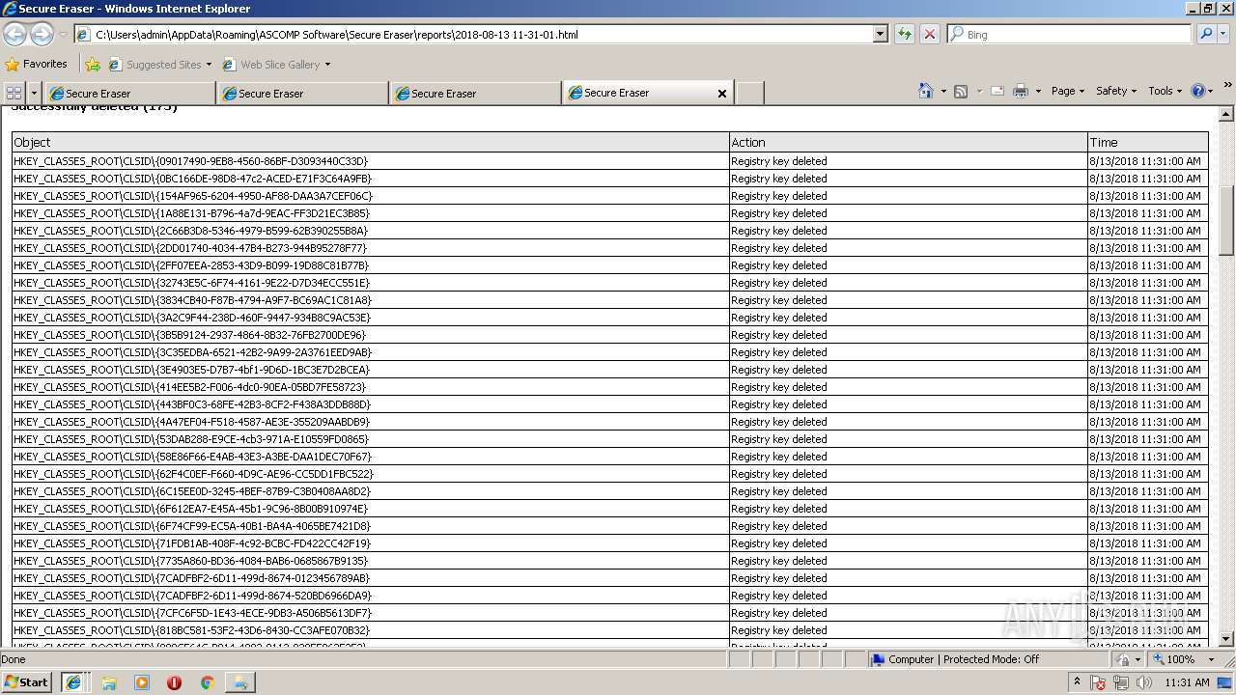Expand the command bar overflow chevron
The height and width of the screenshot is (695, 1236).
point(1227,86)
